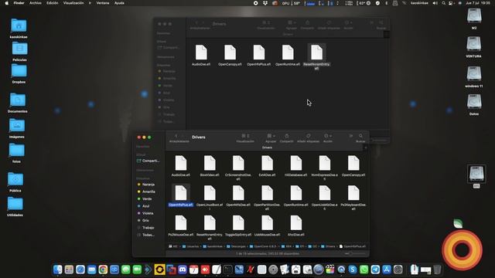495x278 pixels.
Task: Open Visualización view switcher in front window
Action: tap(245, 136)
